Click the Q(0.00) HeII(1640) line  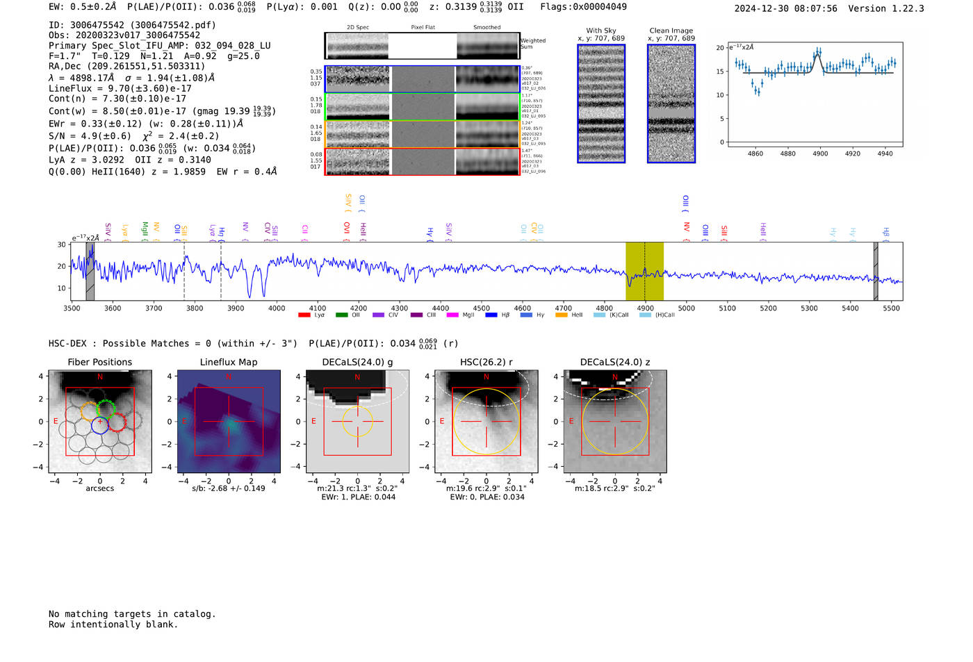[x=163, y=172]
